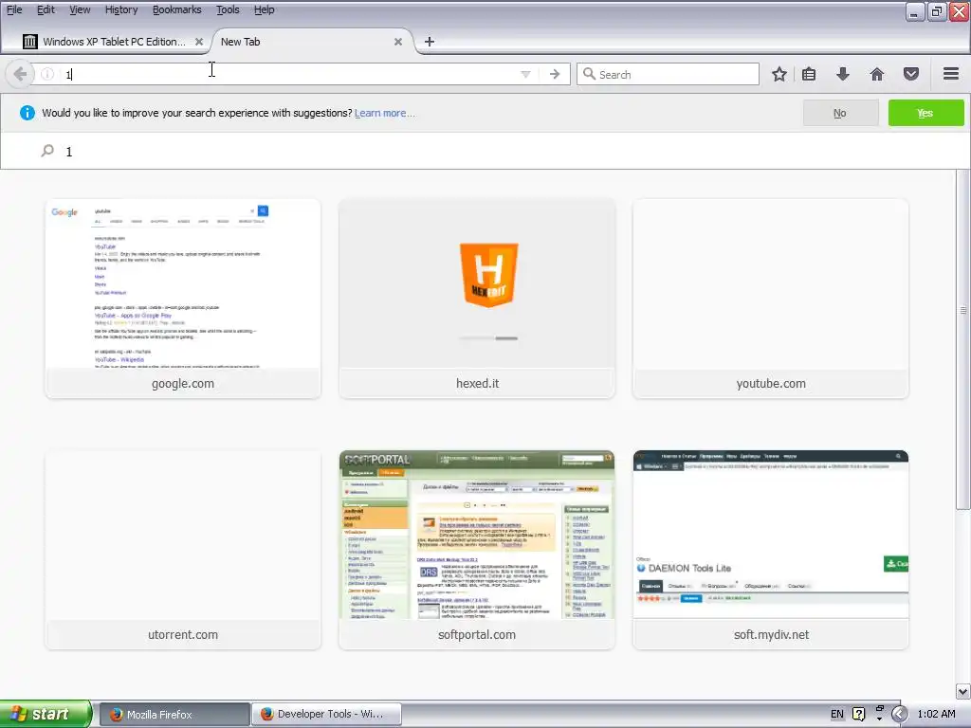The width and height of the screenshot is (971, 728).
Task: Open the address bar history dropdown
Action: pos(525,74)
